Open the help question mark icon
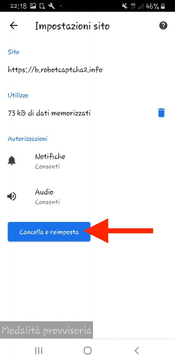The image size is (175, 362). tap(163, 26)
